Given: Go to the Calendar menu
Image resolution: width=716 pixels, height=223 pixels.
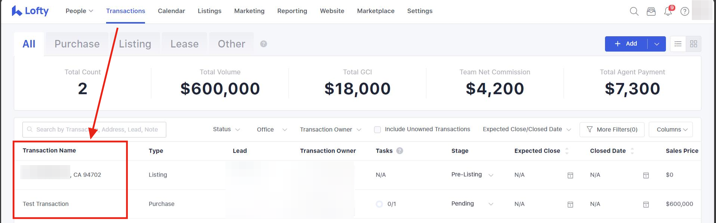Looking at the screenshot, I should coord(171,11).
